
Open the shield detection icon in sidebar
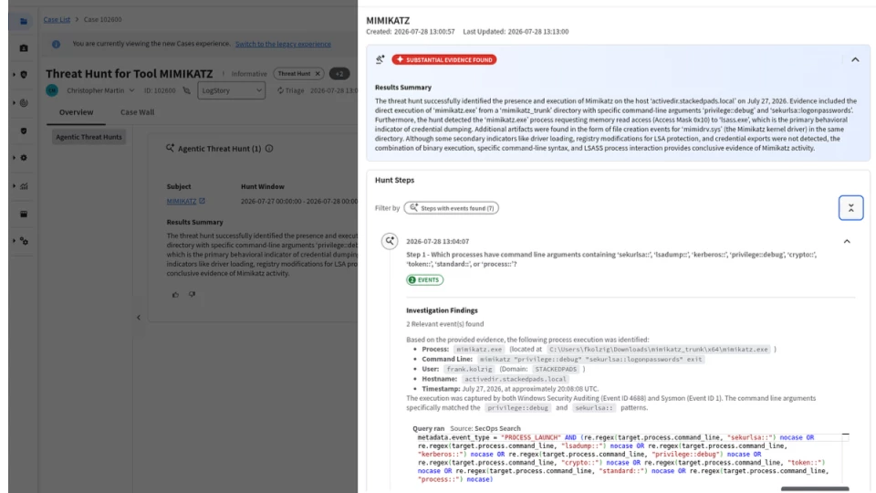point(24,74)
